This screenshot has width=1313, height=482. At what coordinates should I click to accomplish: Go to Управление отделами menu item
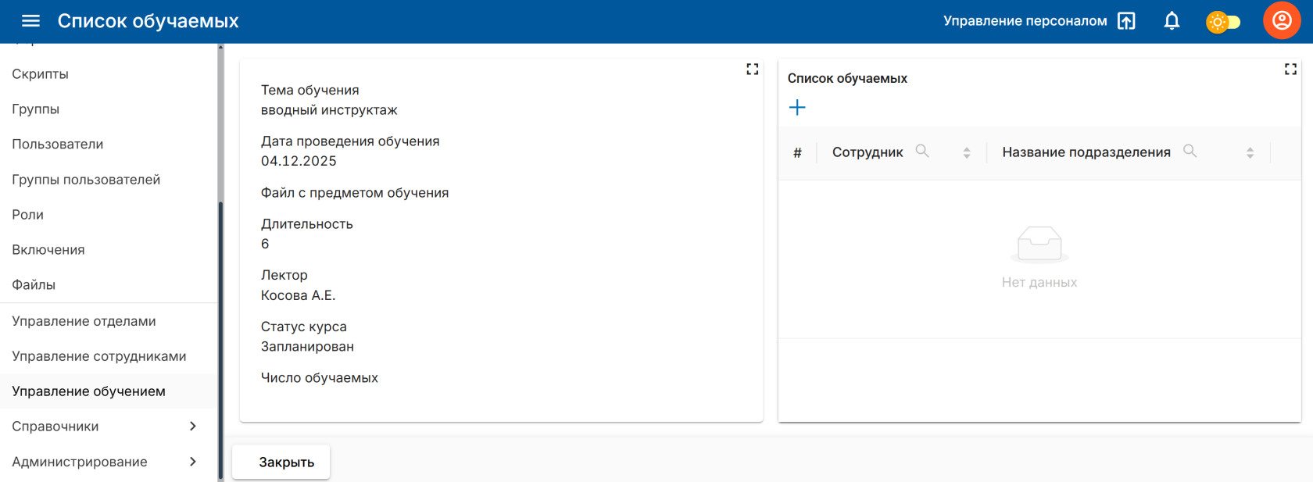[x=84, y=321]
